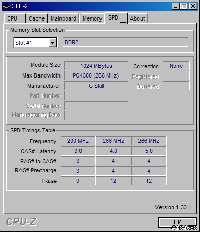Click the G Skill manufacturer value
Viewport: 200px width, 232px height.
(96, 86)
